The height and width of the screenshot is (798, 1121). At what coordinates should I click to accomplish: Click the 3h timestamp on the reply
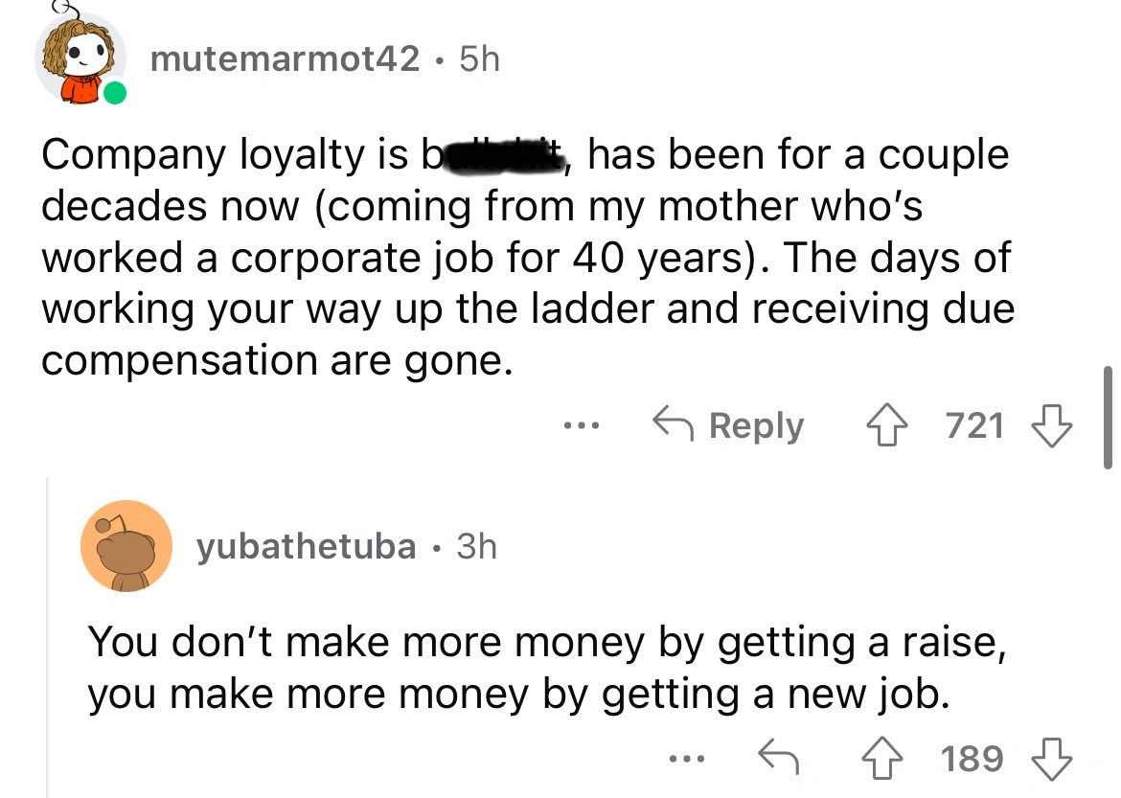pos(476,547)
